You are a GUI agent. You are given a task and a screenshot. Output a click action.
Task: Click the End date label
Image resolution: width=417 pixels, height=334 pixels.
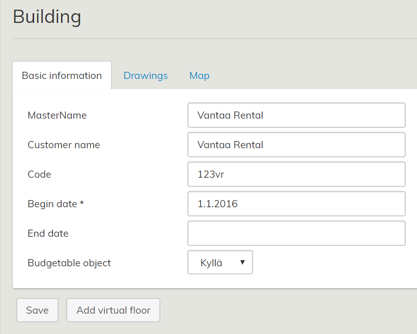48,233
